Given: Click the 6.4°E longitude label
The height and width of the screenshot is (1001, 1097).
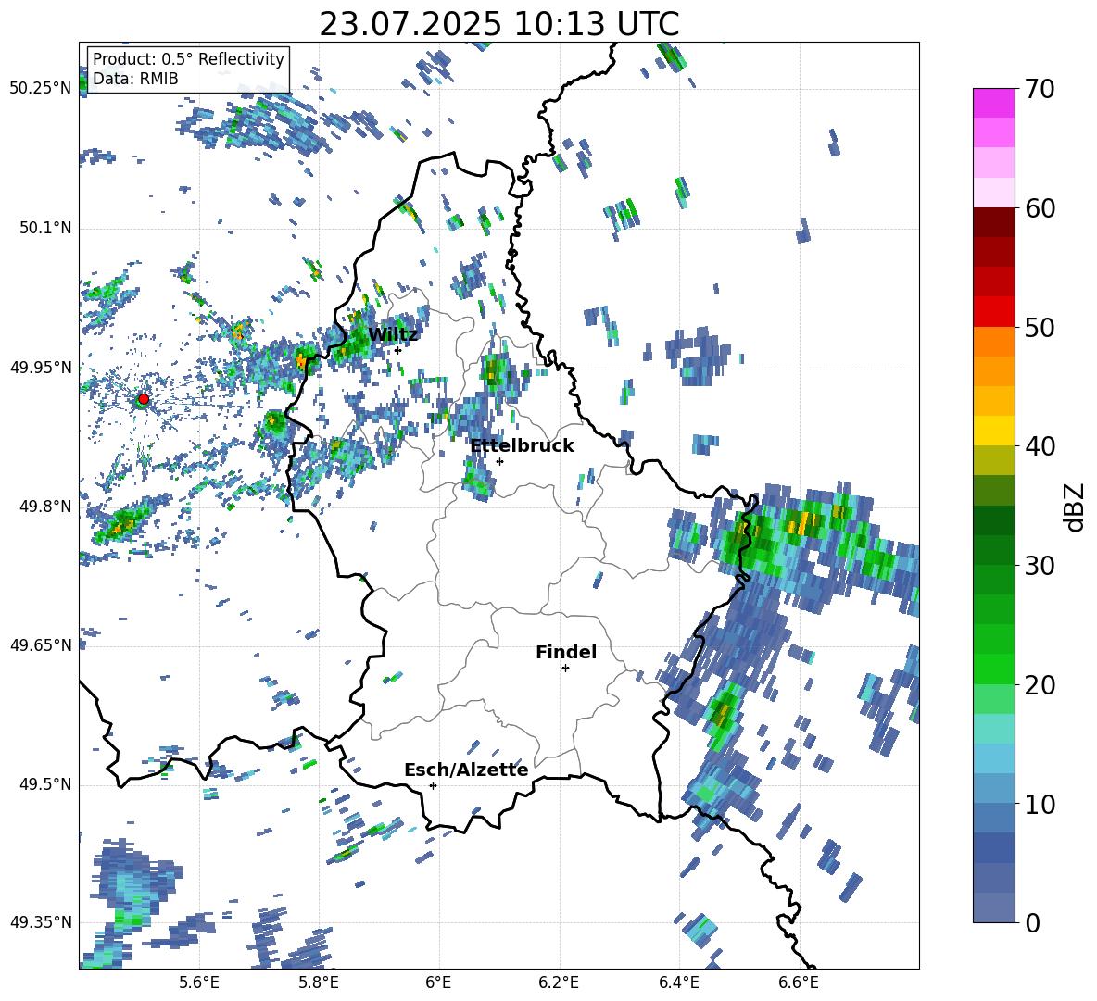Looking at the screenshot, I should pyautogui.click(x=678, y=983).
